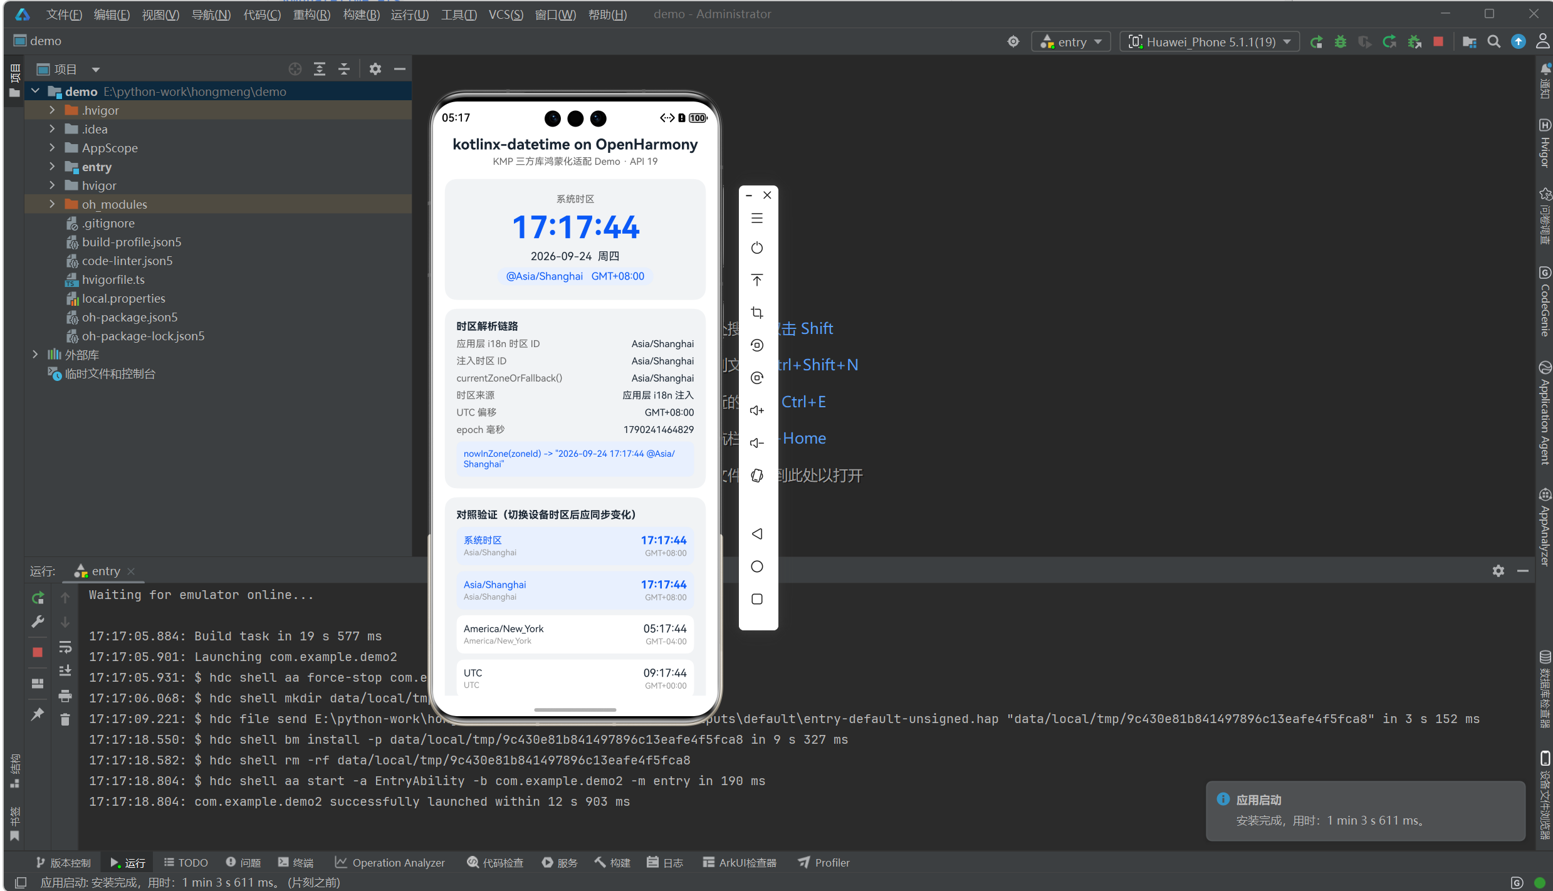Toggle scroll to end in run console

tap(65, 670)
